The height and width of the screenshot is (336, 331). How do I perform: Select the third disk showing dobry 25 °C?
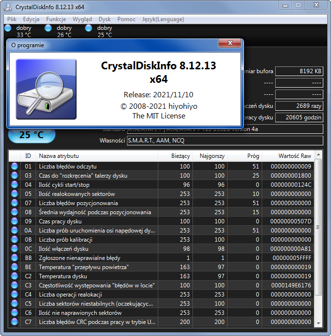click(99, 31)
